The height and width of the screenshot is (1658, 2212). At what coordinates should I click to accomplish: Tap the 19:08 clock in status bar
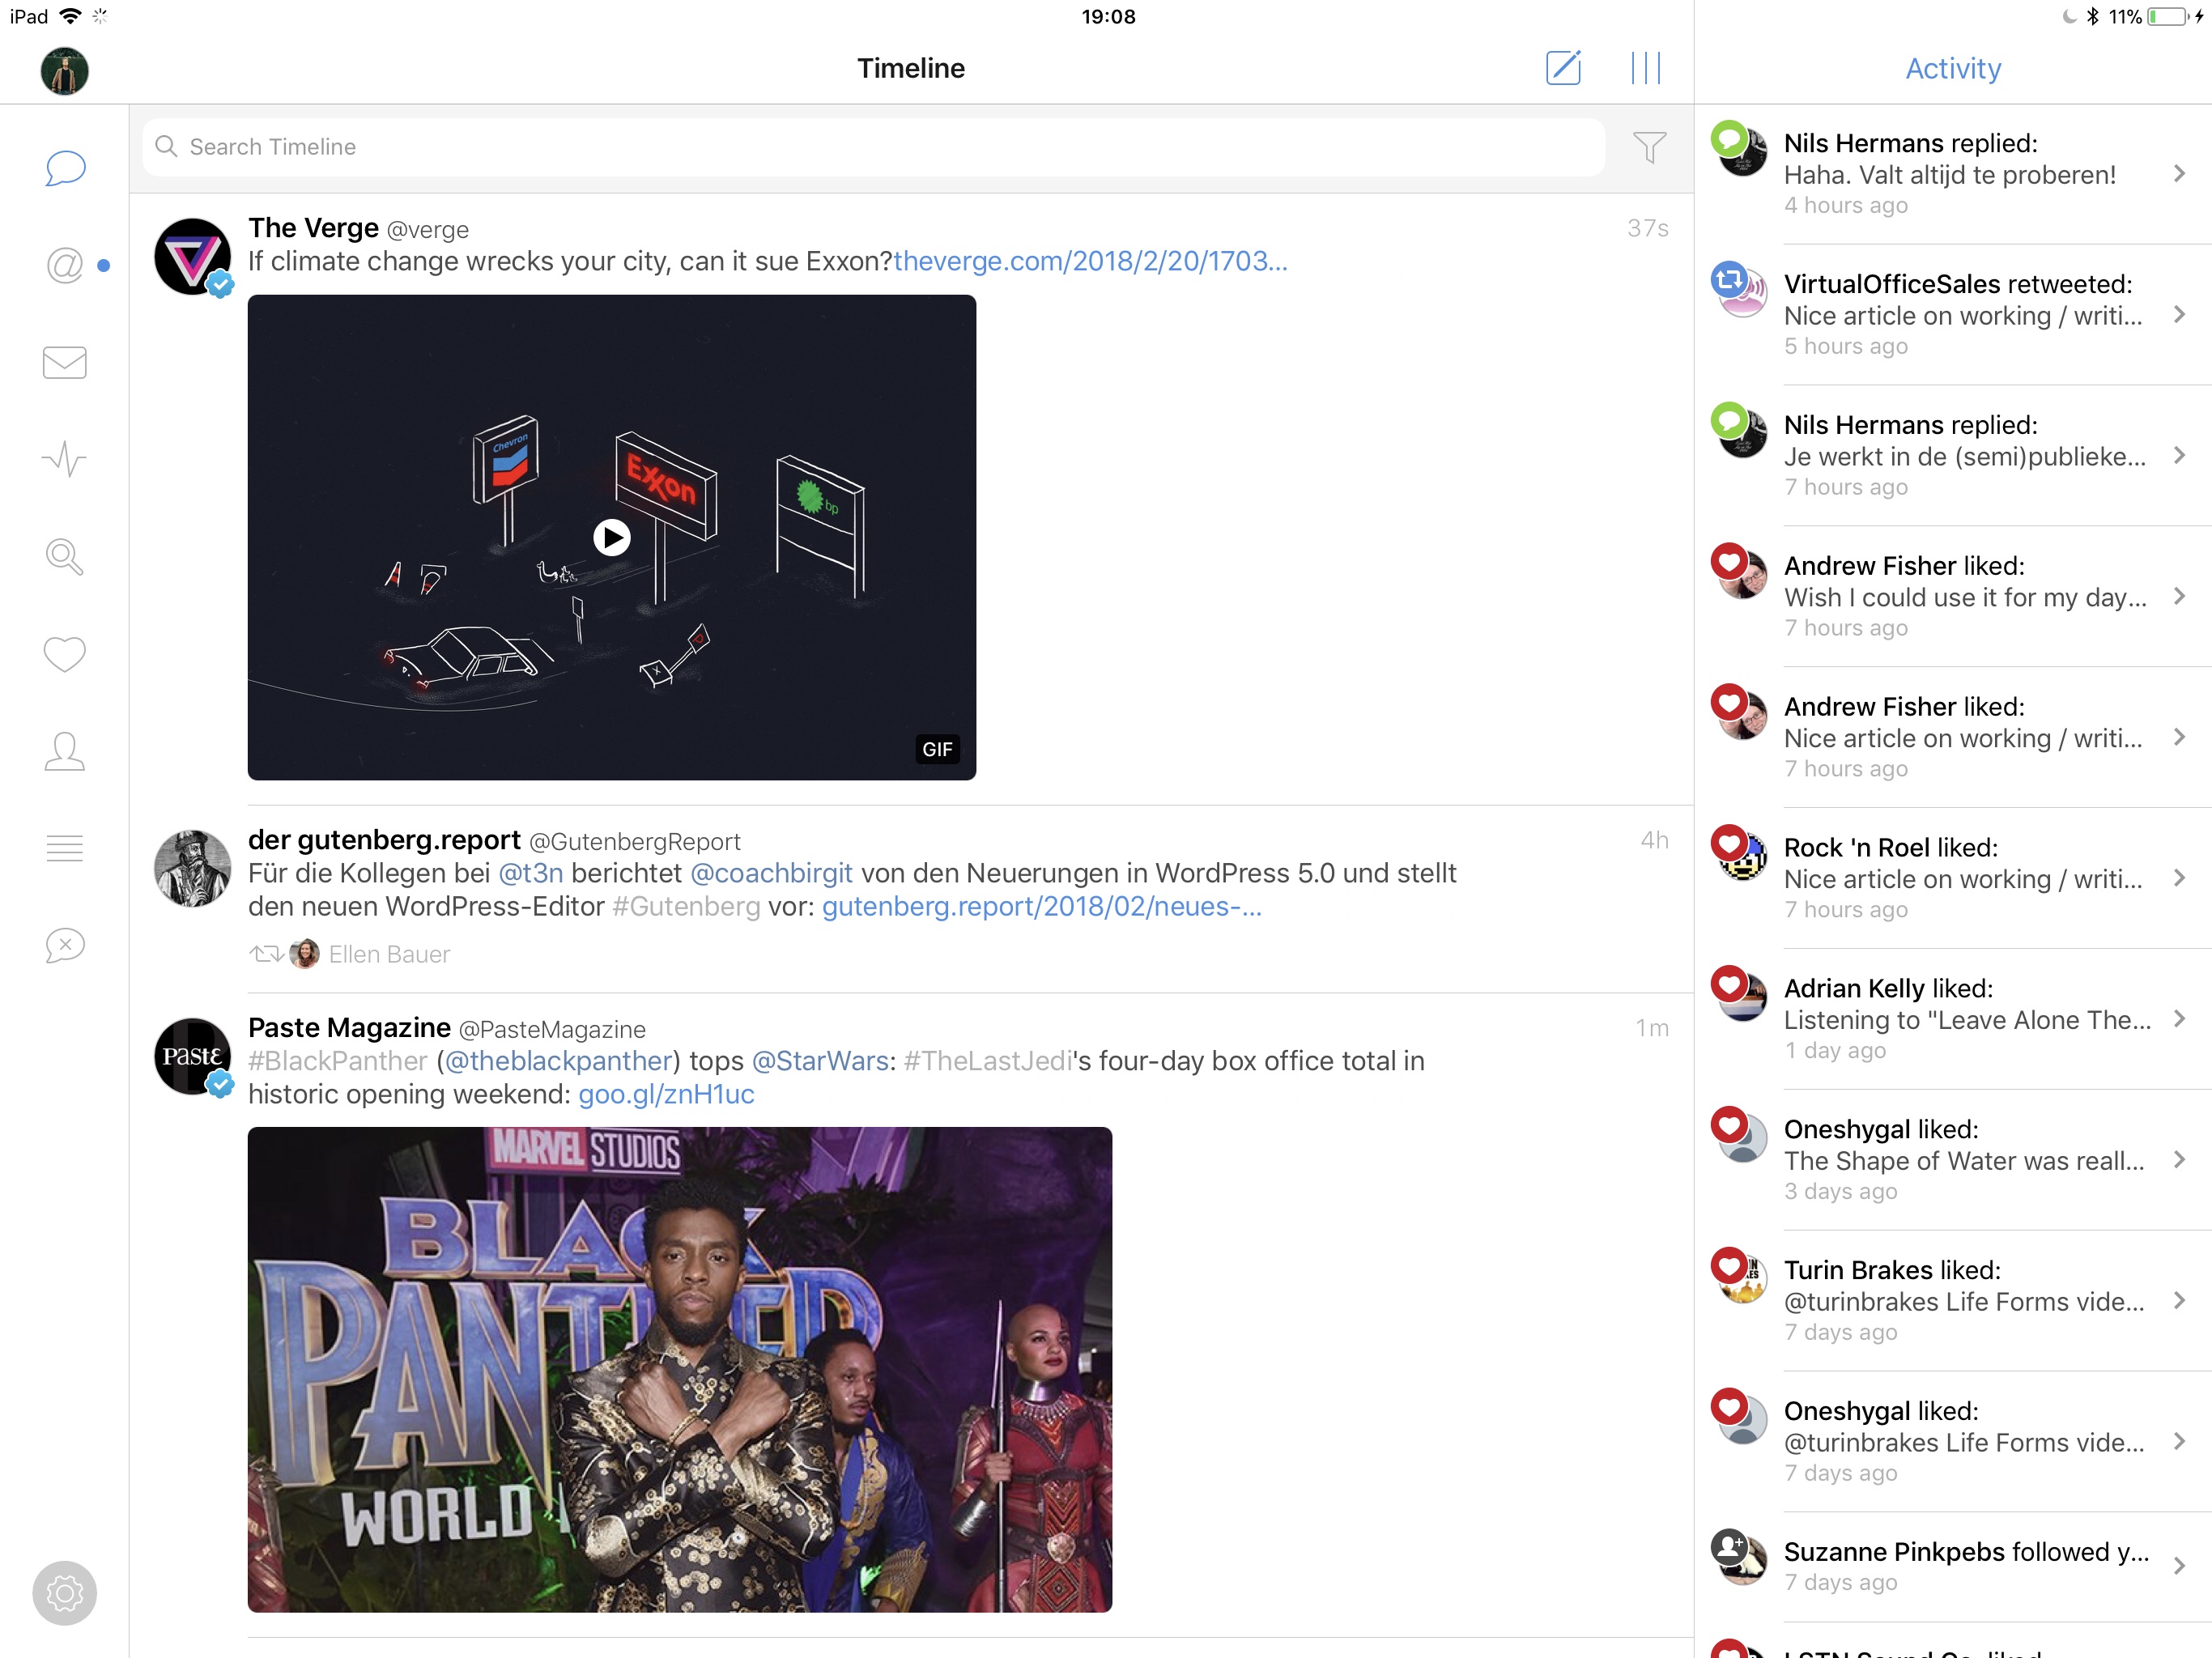pyautogui.click(x=1108, y=16)
